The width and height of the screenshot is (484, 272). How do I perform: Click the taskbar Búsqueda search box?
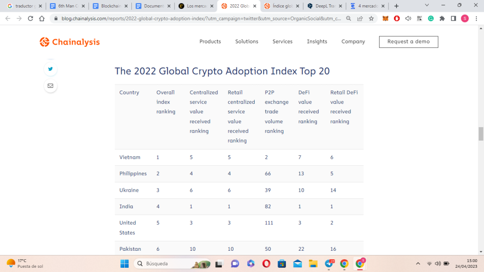[172, 263]
